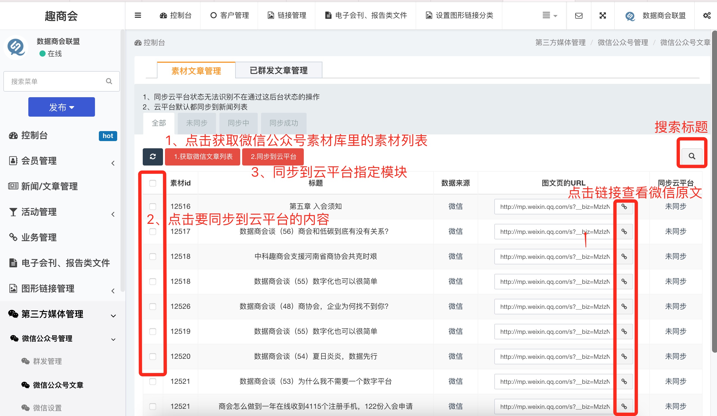This screenshot has width=717, height=416.
Task: Open the settings gears icon
Action: pos(707,15)
